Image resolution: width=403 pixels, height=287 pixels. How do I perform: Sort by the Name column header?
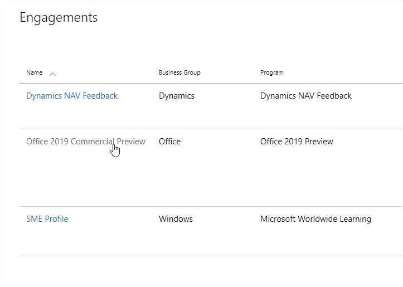[34, 72]
